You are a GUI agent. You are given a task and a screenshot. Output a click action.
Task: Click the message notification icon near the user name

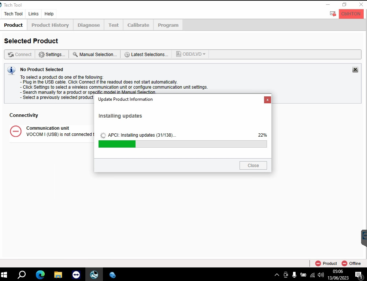point(333,14)
